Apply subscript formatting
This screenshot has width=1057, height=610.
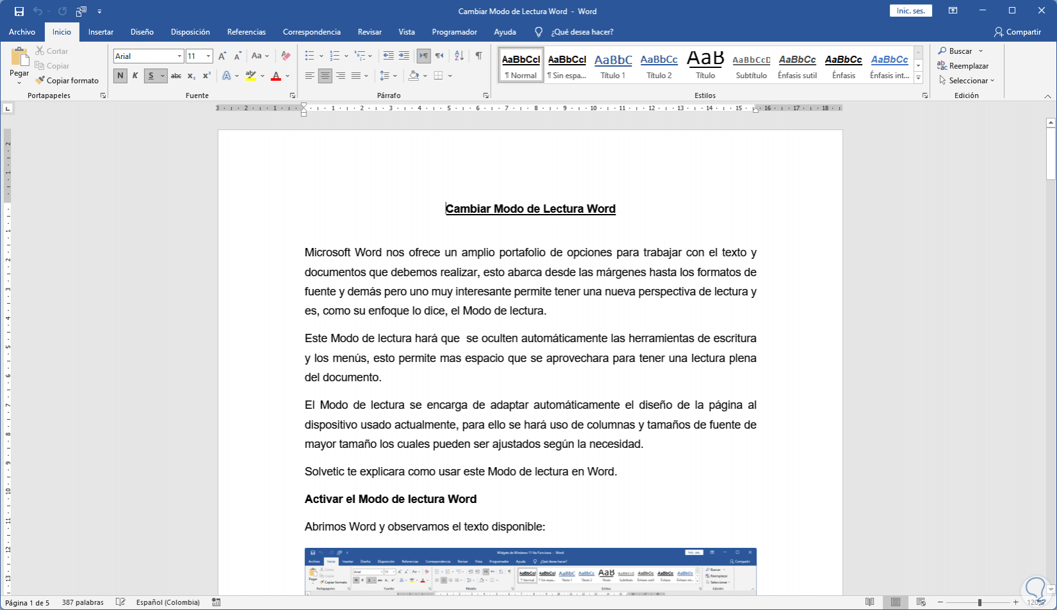pos(192,76)
